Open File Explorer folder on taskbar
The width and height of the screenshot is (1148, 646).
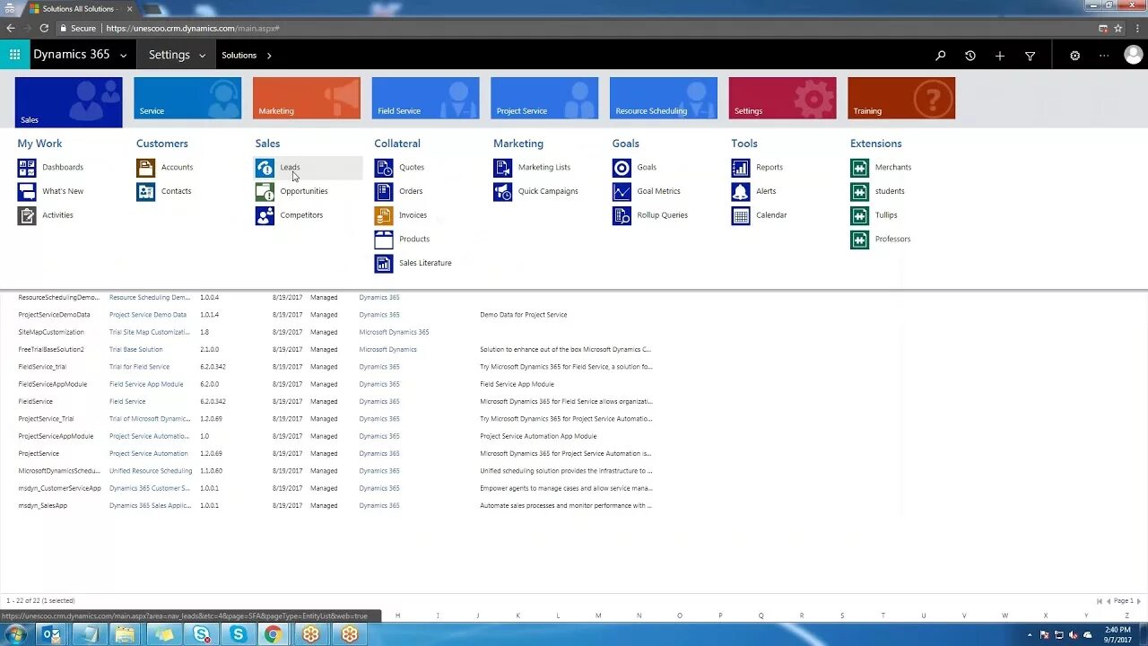pyautogui.click(x=125, y=634)
